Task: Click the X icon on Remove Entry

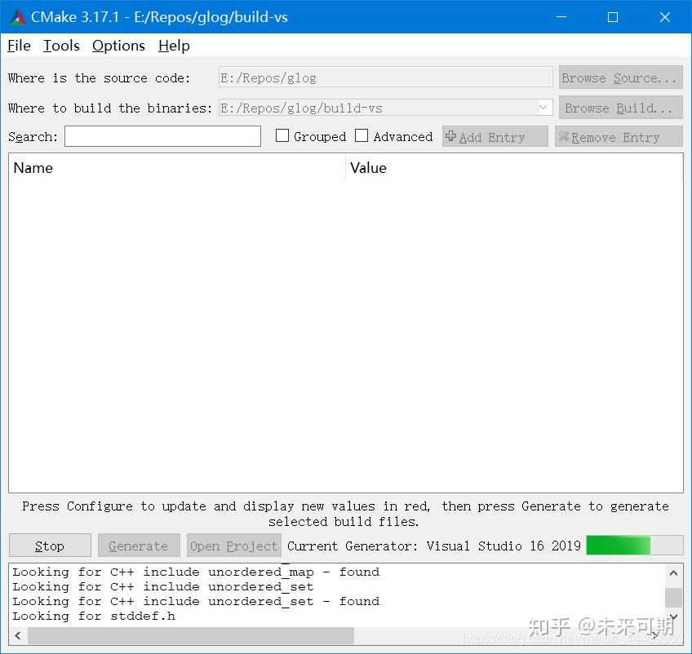Action: click(x=563, y=136)
